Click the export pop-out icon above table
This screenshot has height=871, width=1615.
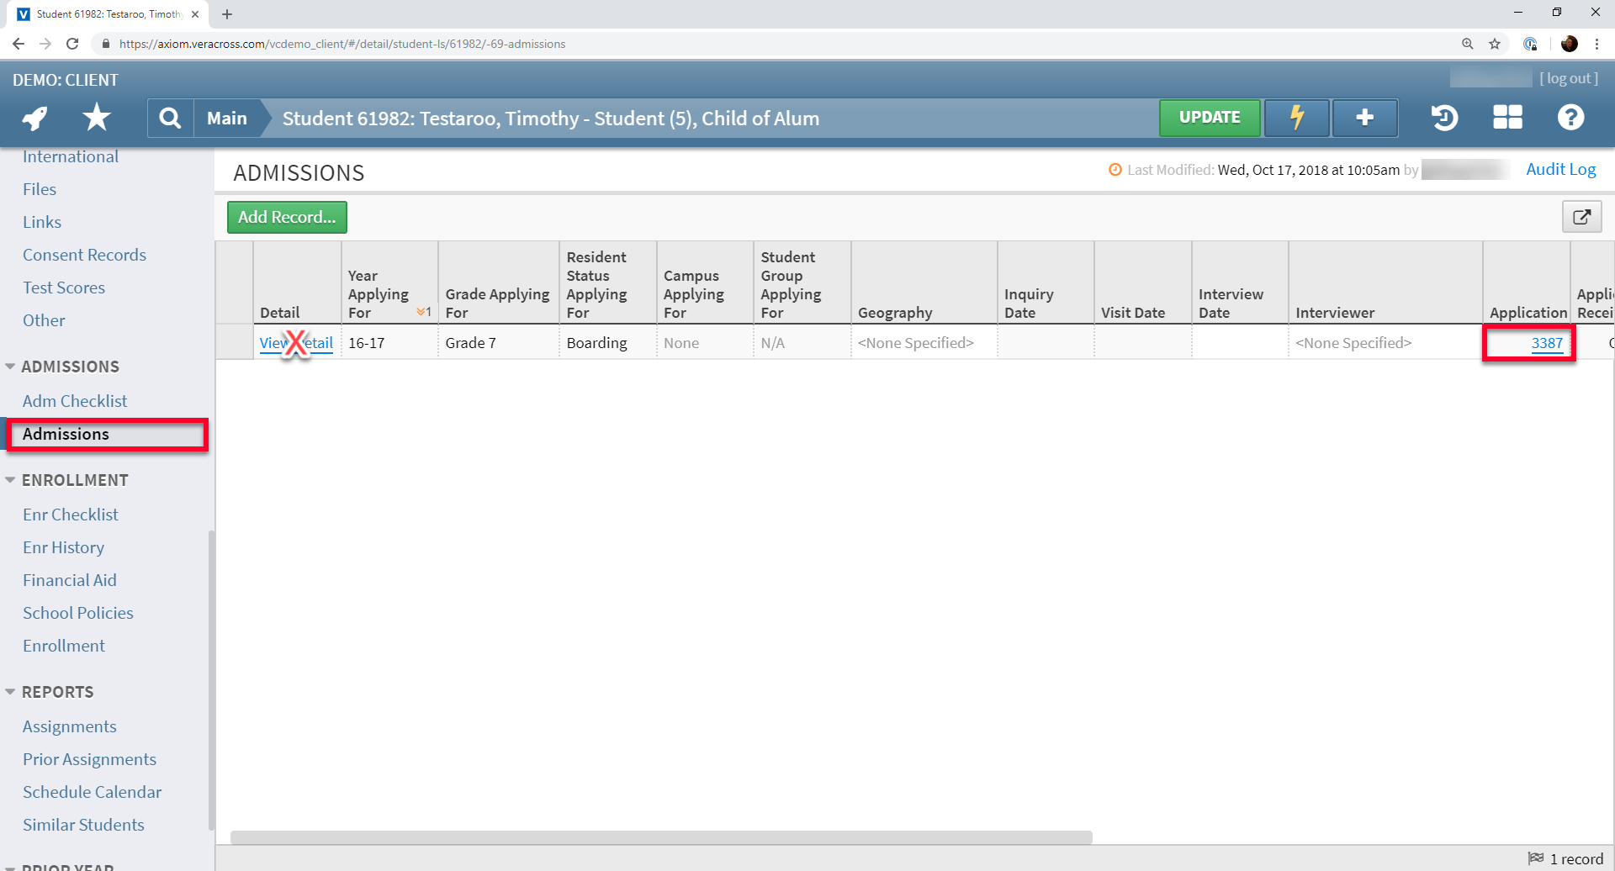1581,217
